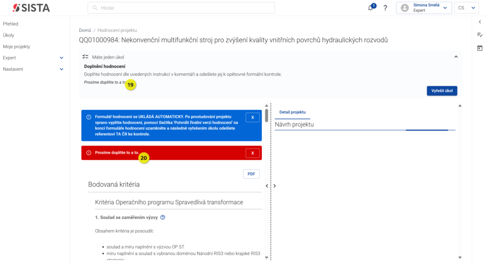Move the panel splitter right with right arrow
Screen dimensions: 486x266
tap(275, 186)
